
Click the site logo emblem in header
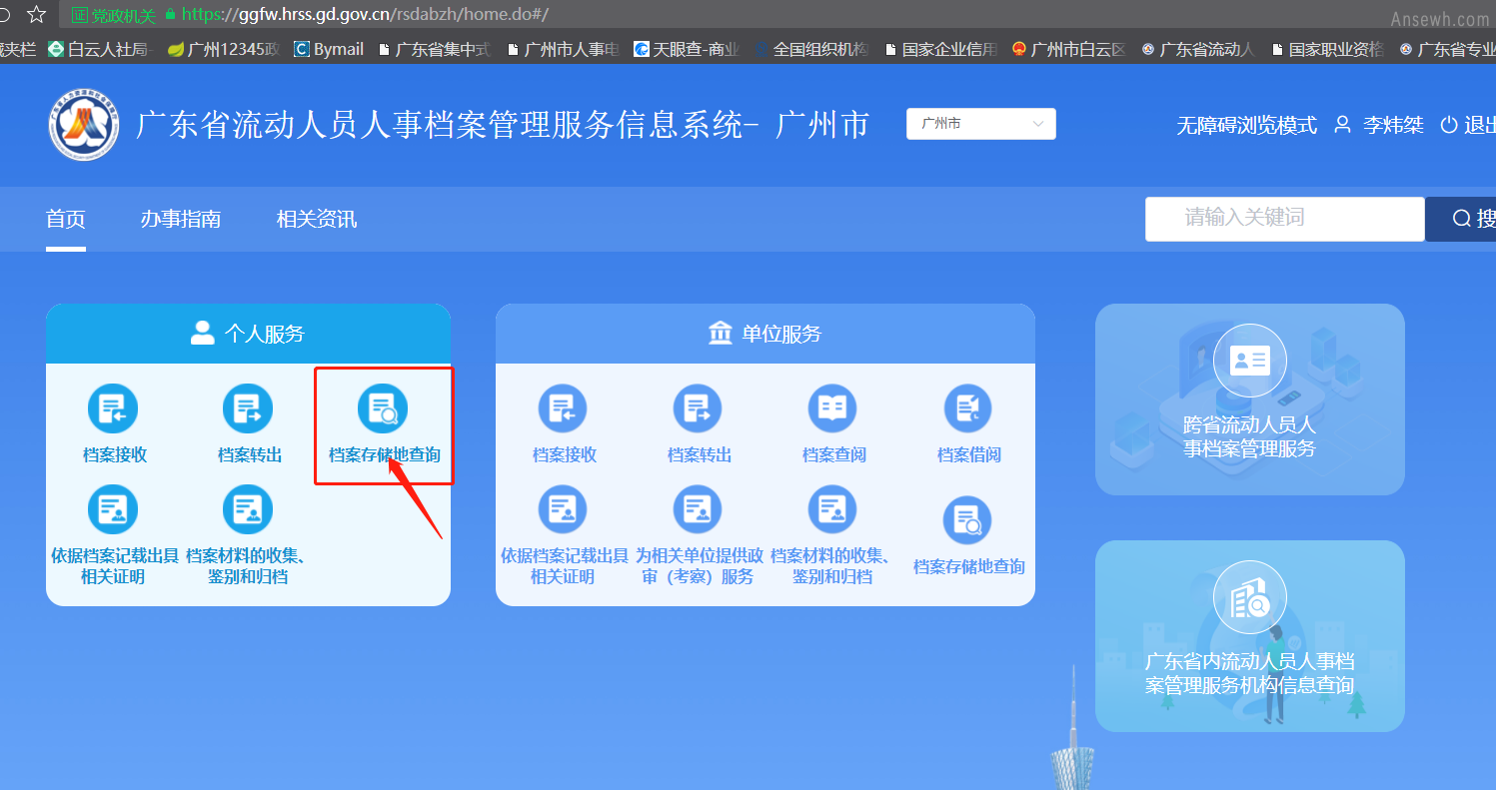point(84,125)
